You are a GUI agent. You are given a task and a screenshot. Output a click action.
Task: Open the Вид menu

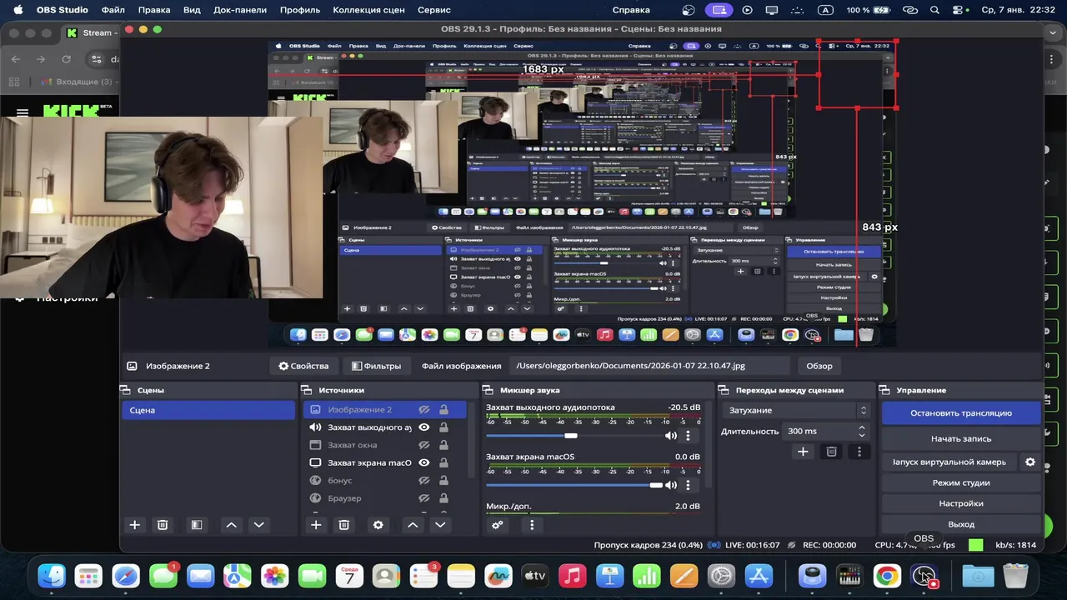[192, 10]
